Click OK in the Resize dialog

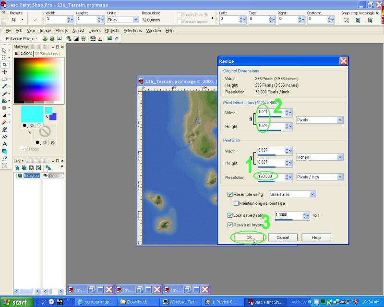point(249,237)
